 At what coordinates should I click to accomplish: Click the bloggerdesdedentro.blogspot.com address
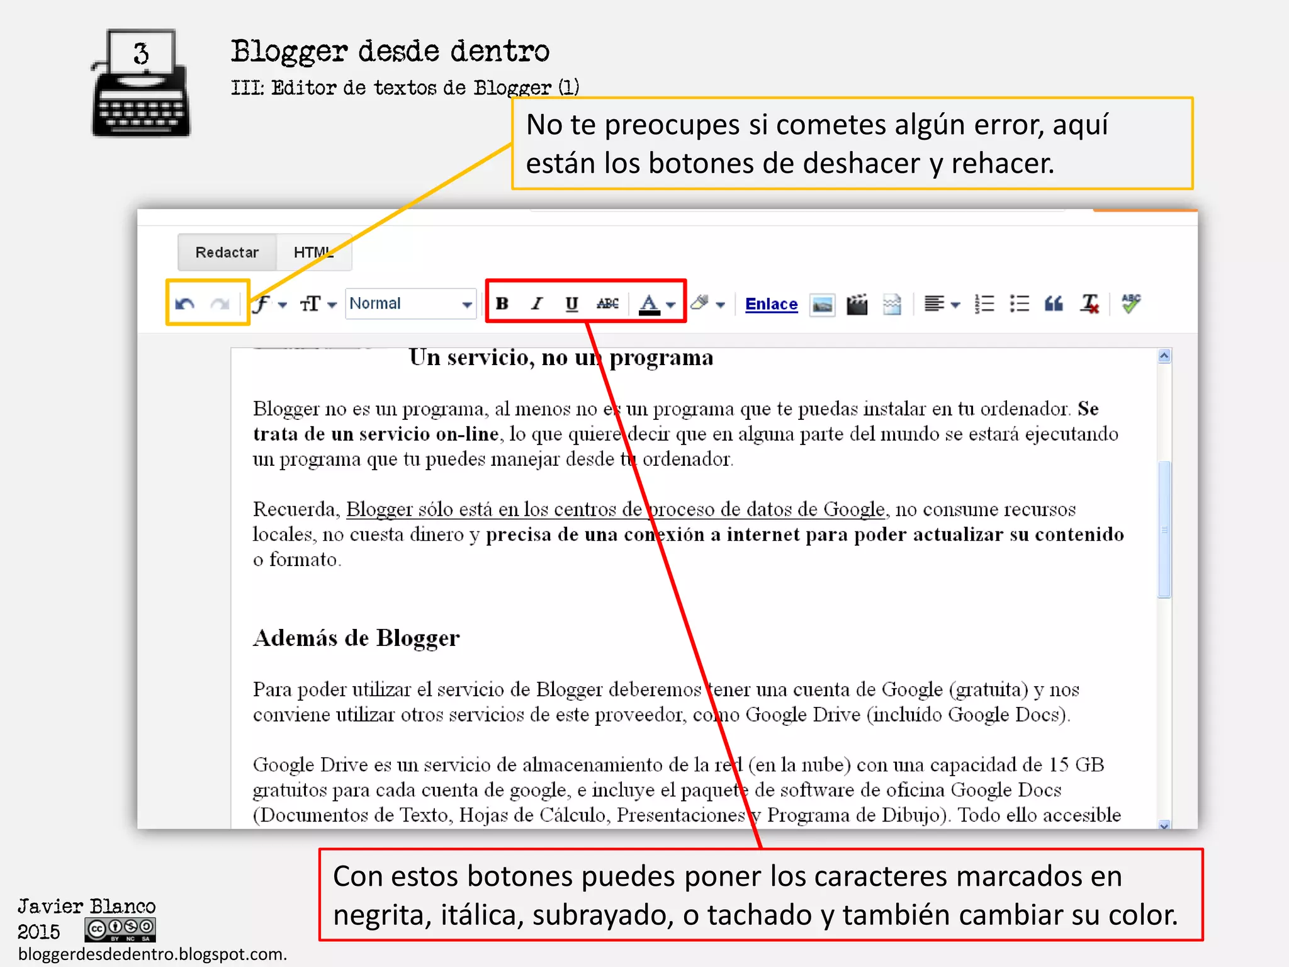151,954
